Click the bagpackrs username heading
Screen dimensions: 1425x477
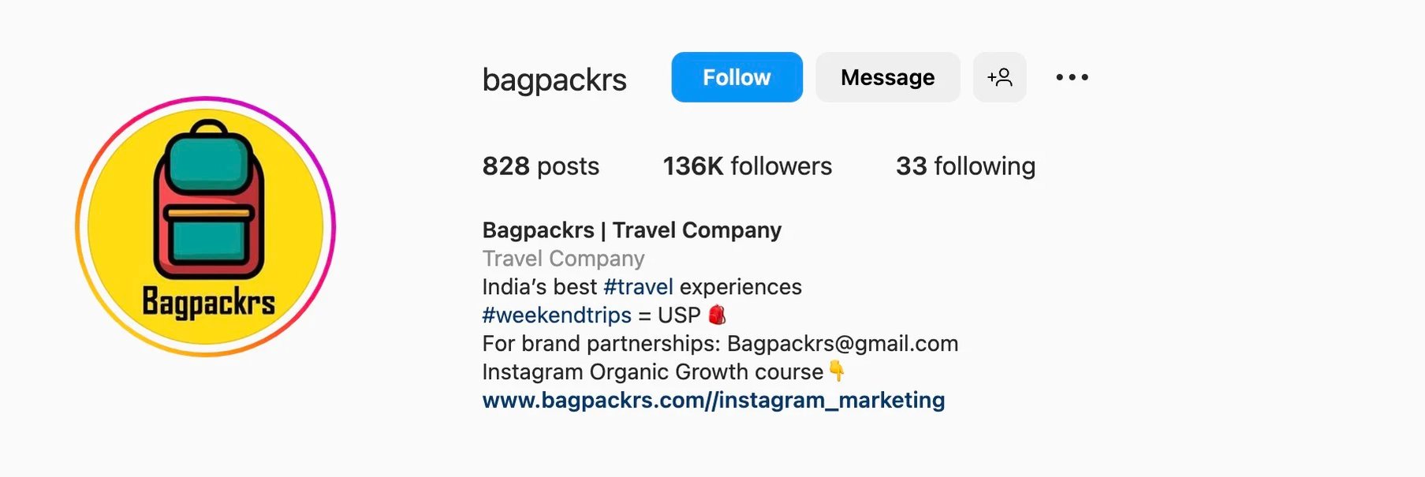pos(554,80)
